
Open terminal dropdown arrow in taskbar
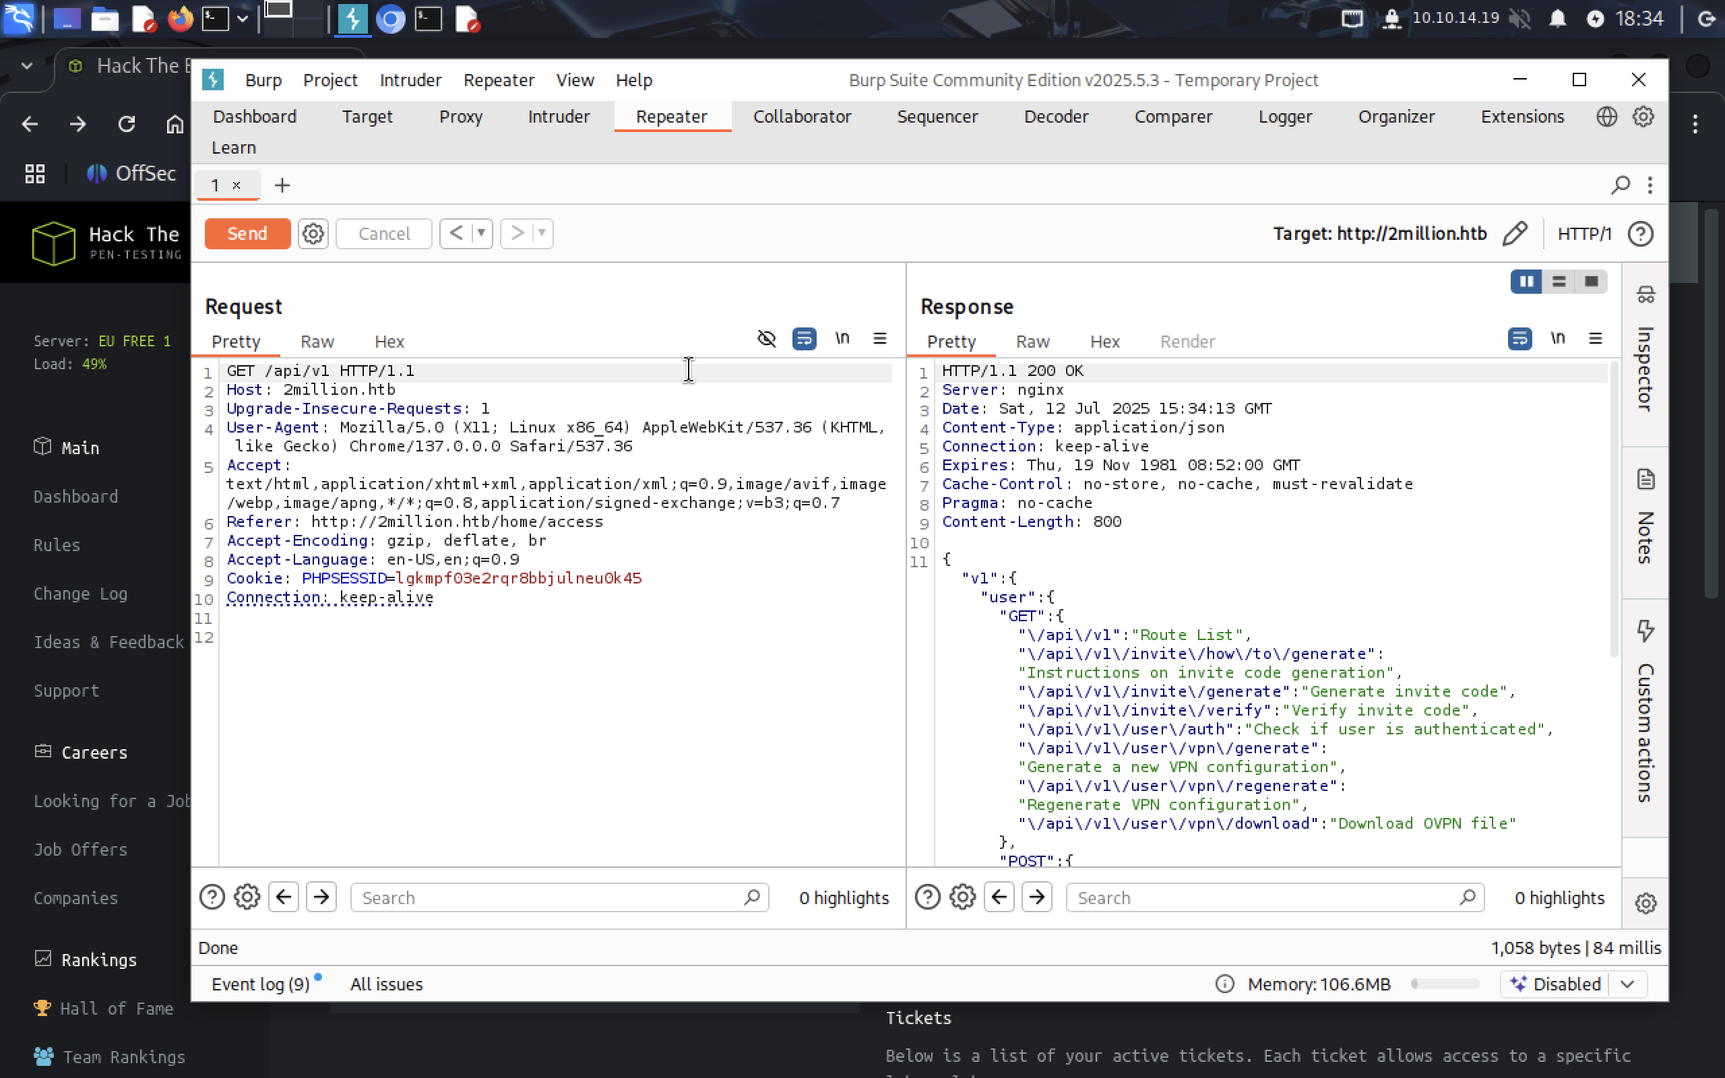243,20
